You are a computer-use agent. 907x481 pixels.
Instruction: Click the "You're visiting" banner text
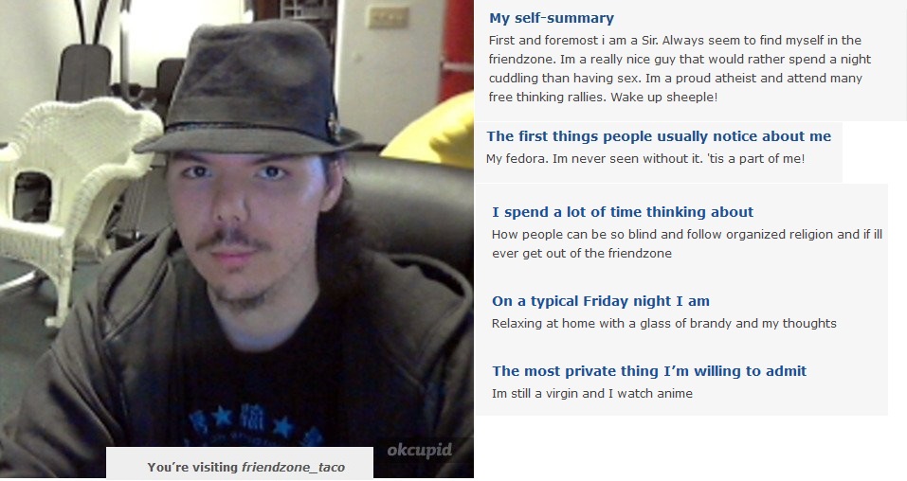pyautogui.click(x=192, y=467)
